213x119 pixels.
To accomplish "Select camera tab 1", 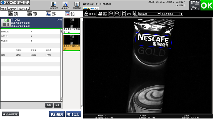I will coord(86,9).
